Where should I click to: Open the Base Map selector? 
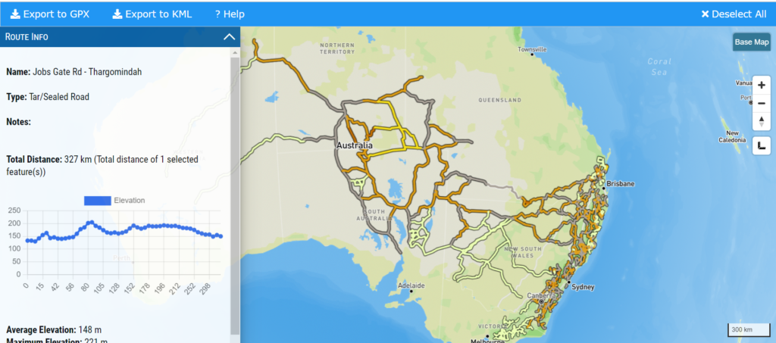tap(751, 42)
